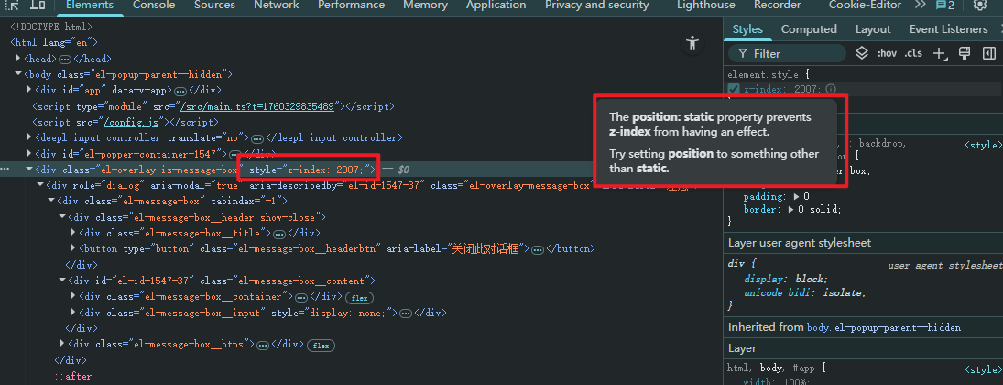This screenshot has height=385, width=1003.
Task: Disable the z-index property checkbox
Action: [734, 89]
